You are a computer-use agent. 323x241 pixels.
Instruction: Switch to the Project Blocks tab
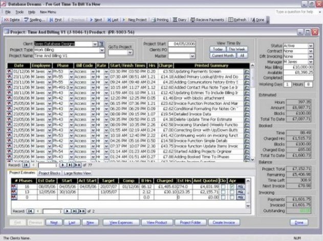pyautogui.click(x=50, y=173)
